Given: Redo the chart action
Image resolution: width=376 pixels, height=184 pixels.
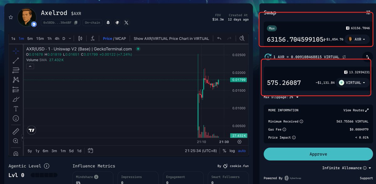Looking at the screenshot, I should tap(229, 38).
